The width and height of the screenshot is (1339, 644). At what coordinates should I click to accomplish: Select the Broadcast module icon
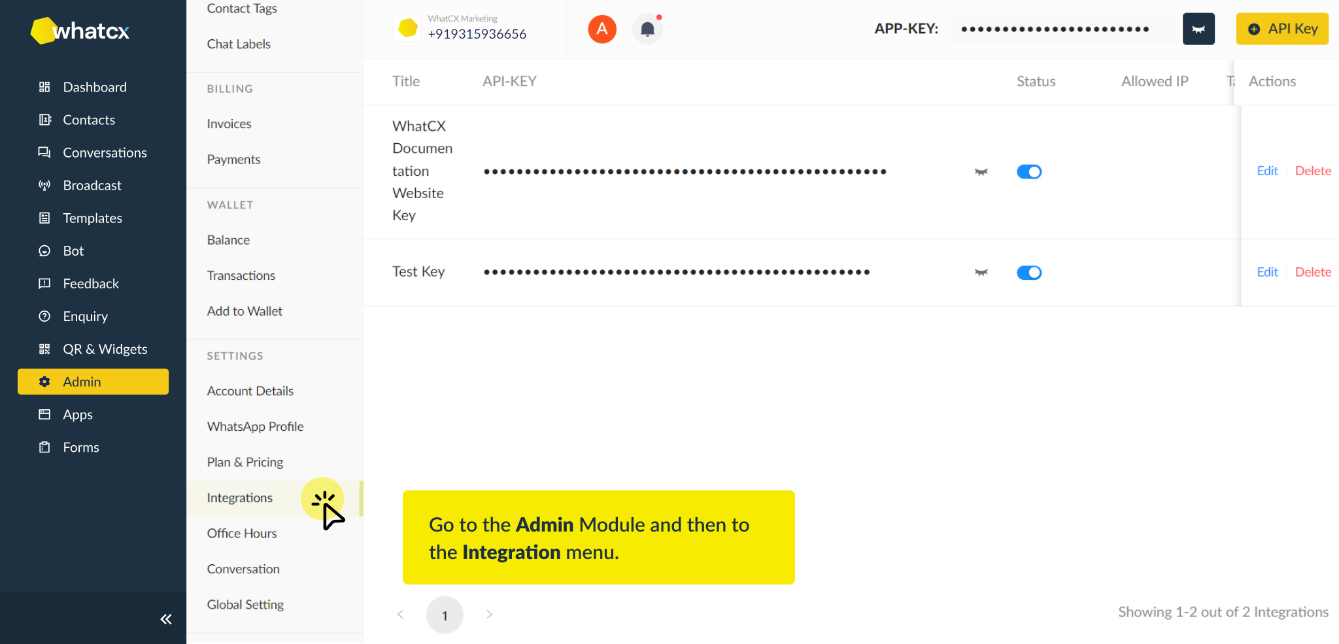pyautogui.click(x=44, y=185)
